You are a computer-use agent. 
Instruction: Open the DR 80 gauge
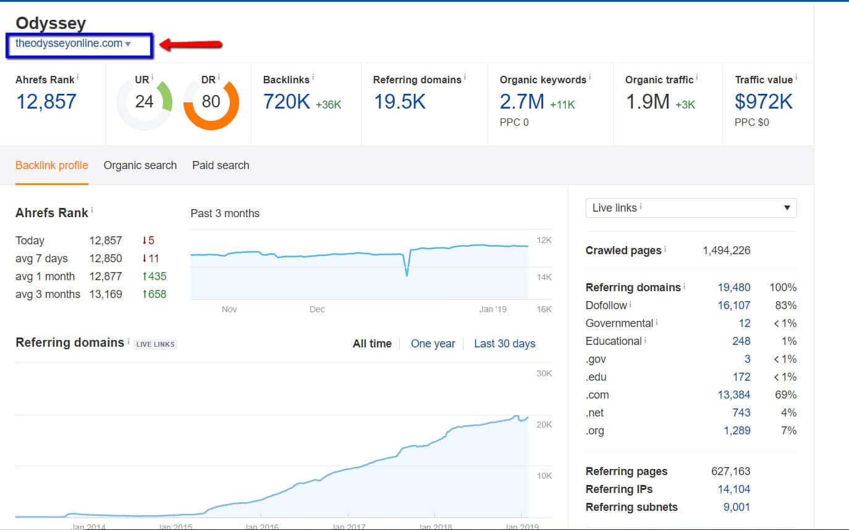pyautogui.click(x=211, y=102)
